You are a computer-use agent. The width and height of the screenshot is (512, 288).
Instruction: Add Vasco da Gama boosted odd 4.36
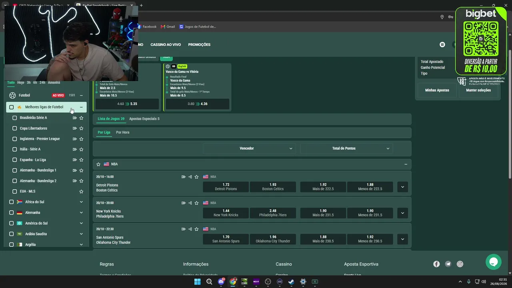click(198, 104)
